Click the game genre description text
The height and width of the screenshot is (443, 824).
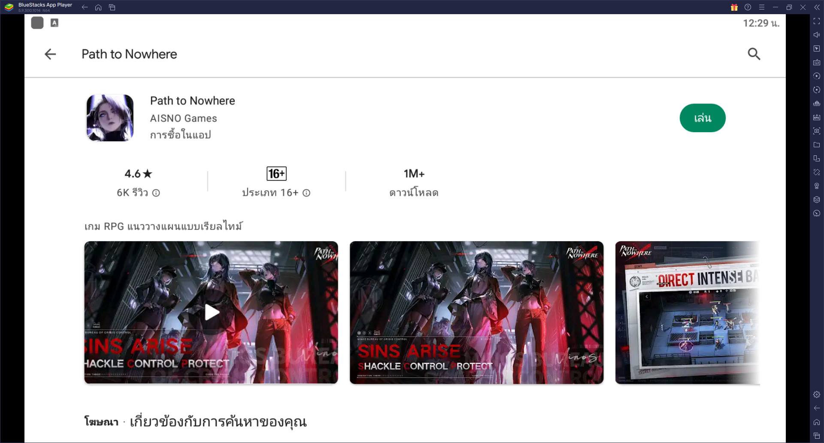(164, 226)
